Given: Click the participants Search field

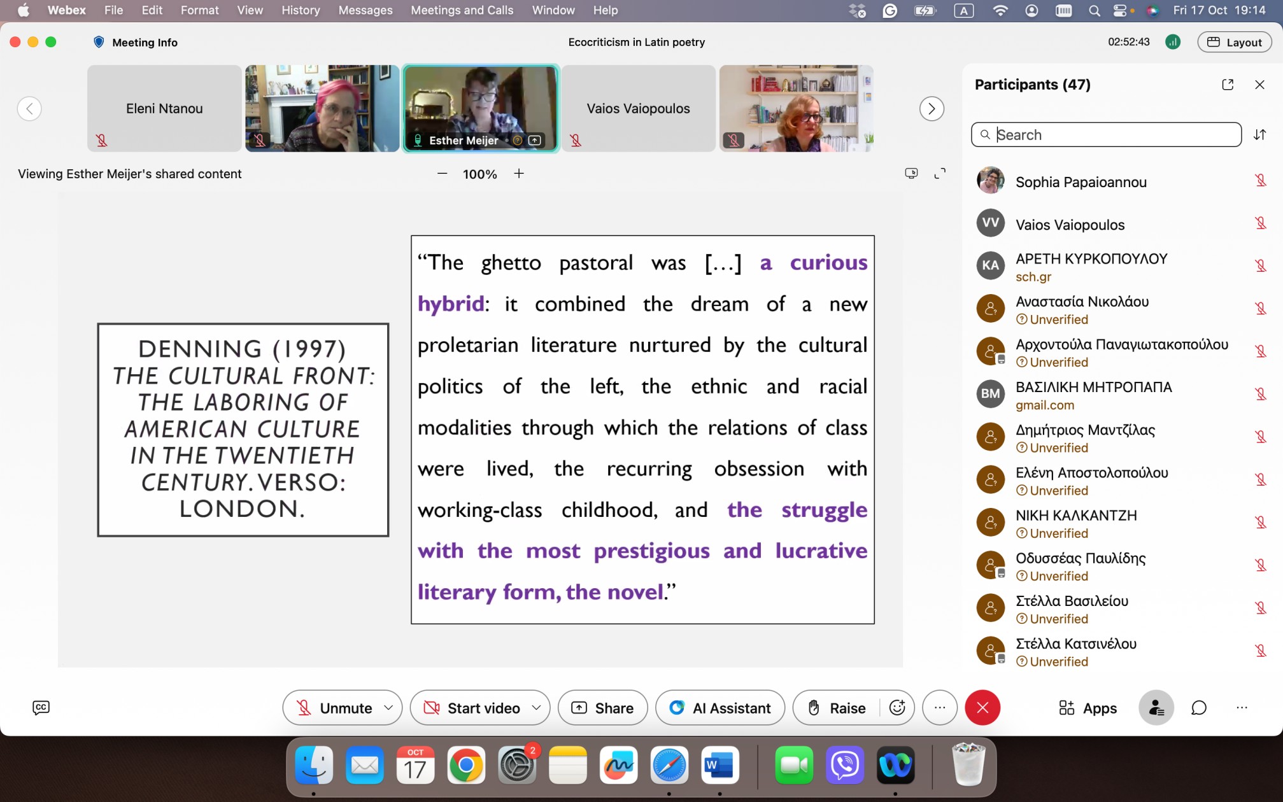Looking at the screenshot, I should pos(1107,135).
